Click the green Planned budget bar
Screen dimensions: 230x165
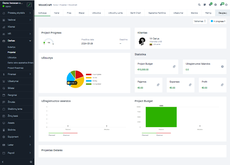point(161,117)
